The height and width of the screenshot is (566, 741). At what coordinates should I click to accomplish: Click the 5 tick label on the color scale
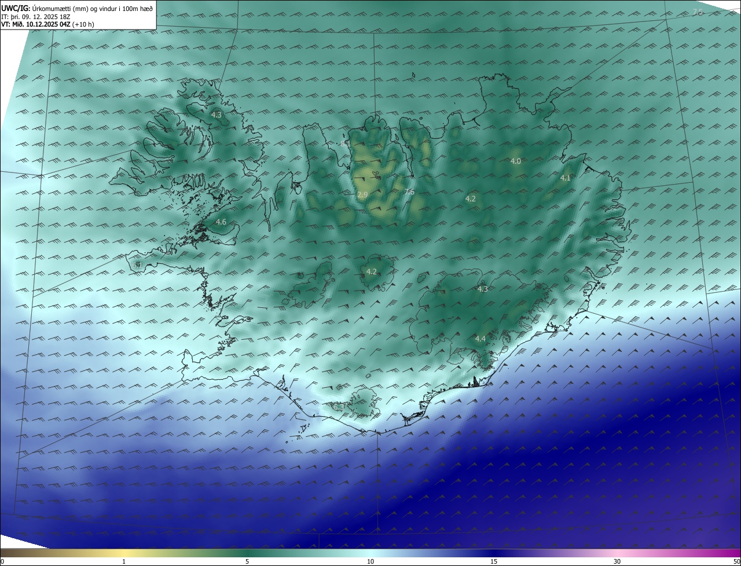pos(247,561)
